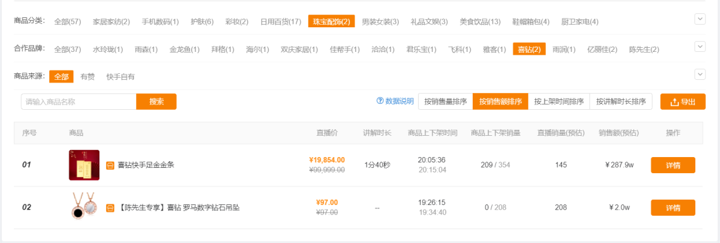The image size is (720, 243).
Task: Select category 护肤(6)
Action: [x=202, y=21]
